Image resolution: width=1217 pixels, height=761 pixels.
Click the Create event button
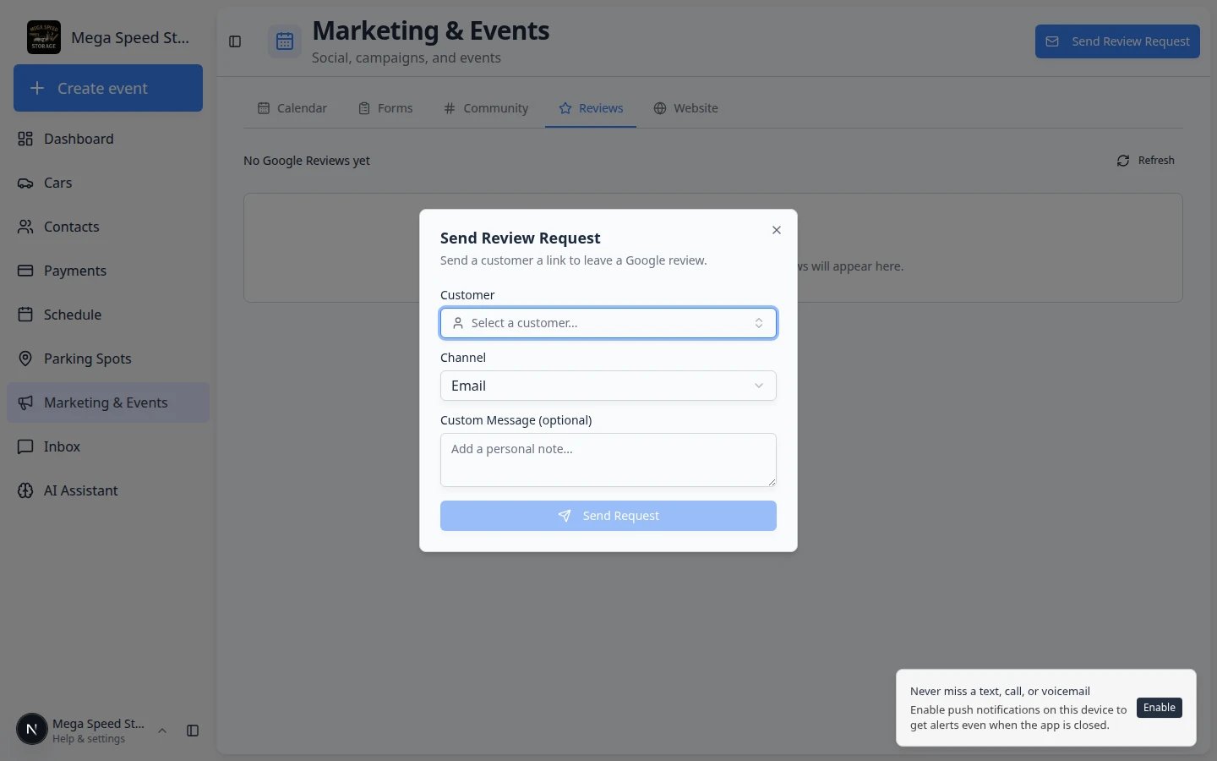(108, 88)
